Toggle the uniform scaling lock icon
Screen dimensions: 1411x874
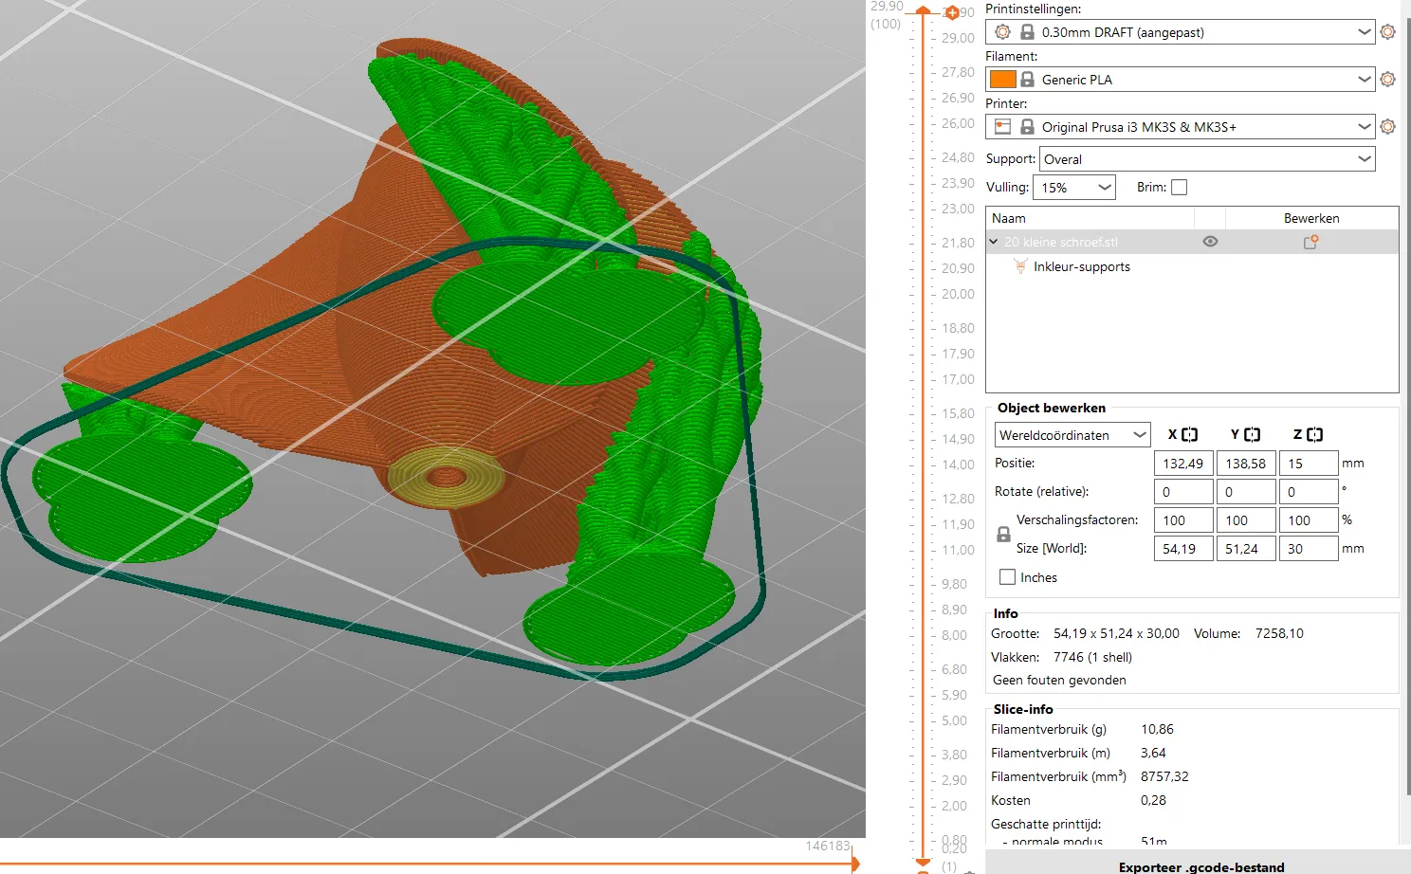click(x=1003, y=535)
